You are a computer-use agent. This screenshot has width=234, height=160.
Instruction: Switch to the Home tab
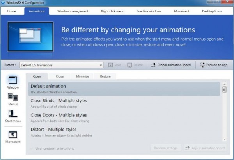coord(11,11)
